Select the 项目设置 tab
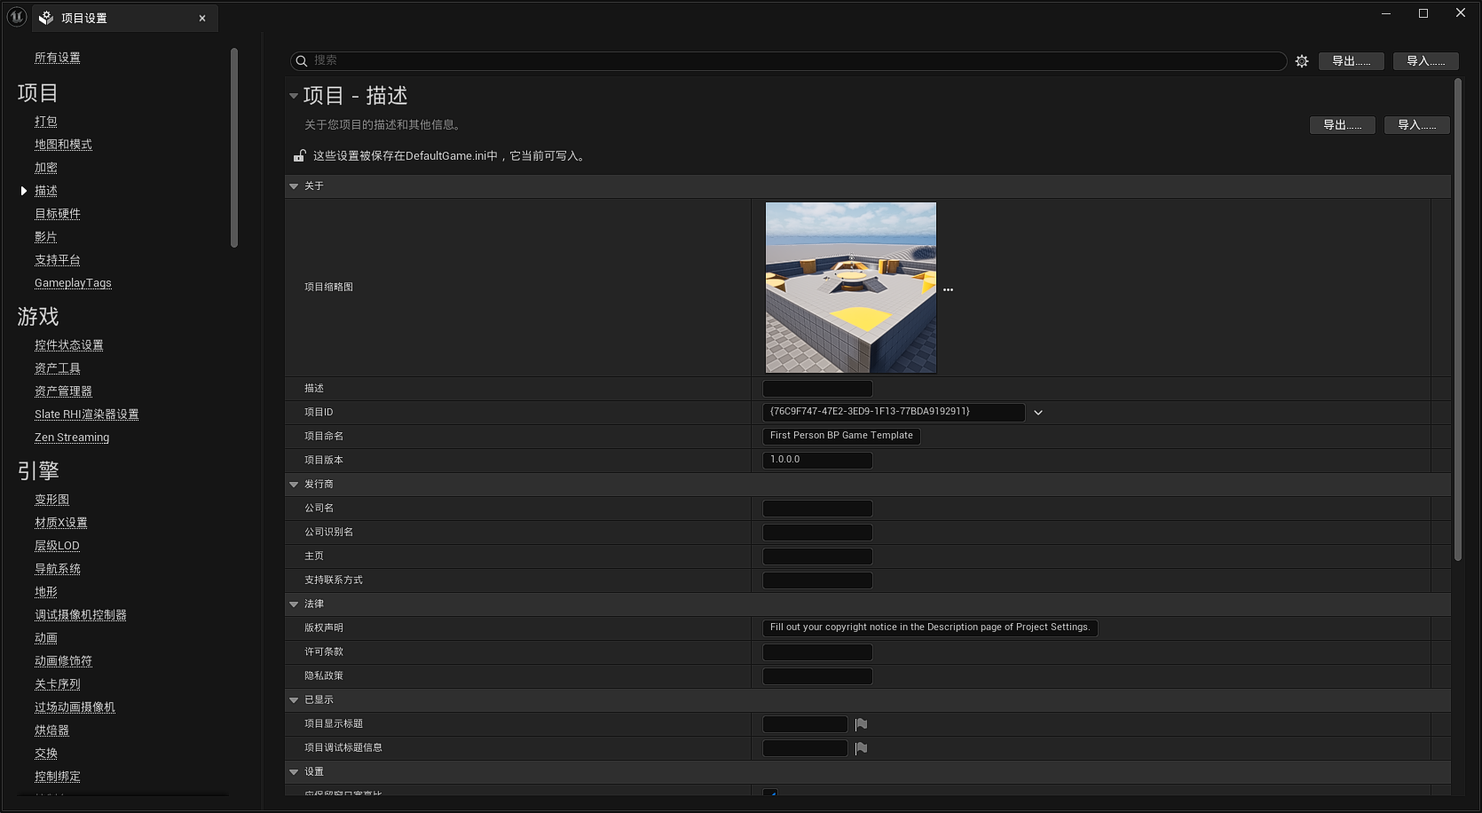1482x813 pixels. [x=124, y=18]
